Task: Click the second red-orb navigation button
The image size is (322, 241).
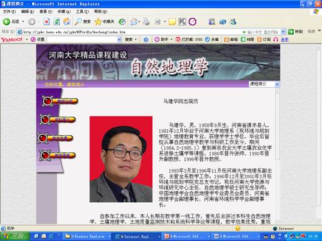Action: (57, 120)
